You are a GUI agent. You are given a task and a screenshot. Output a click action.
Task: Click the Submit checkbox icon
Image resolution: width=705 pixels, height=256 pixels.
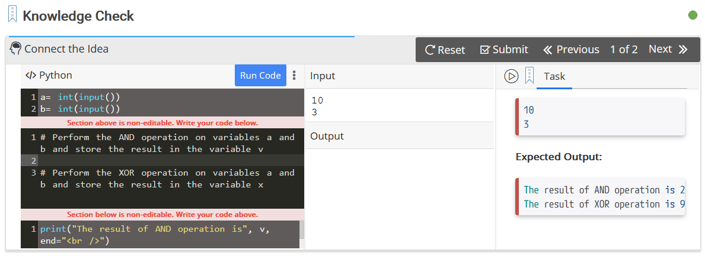point(484,49)
